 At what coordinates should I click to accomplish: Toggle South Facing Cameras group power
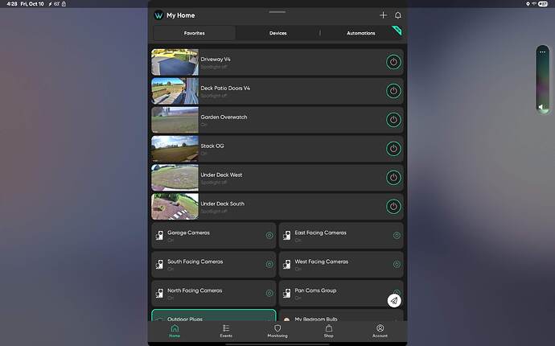pyautogui.click(x=269, y=264)
